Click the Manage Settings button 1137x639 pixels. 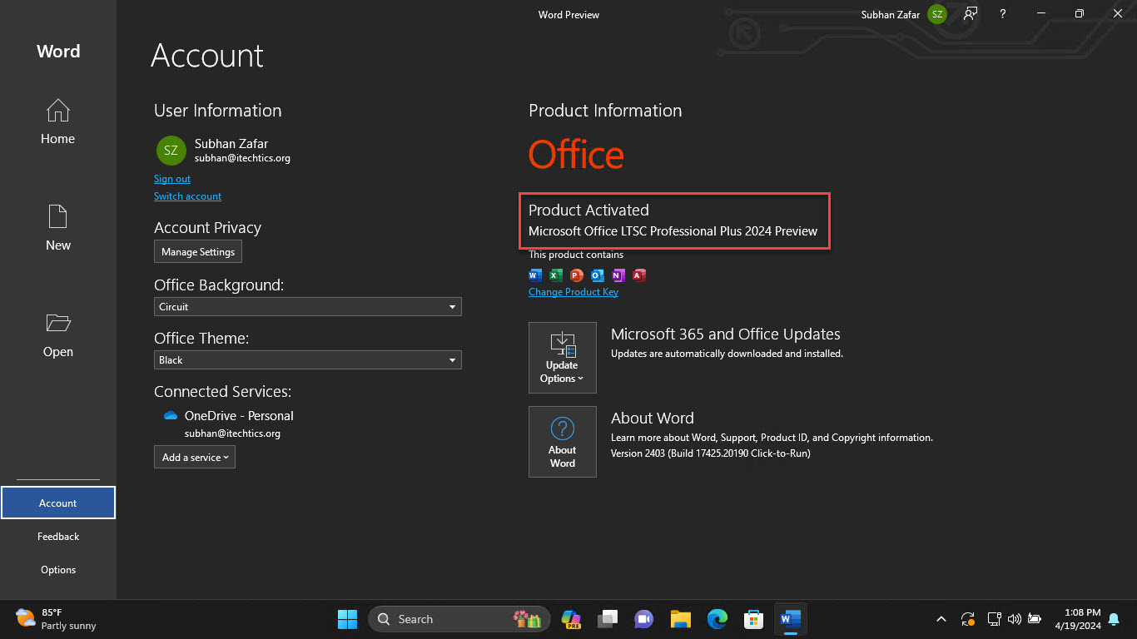coord(198,252)
